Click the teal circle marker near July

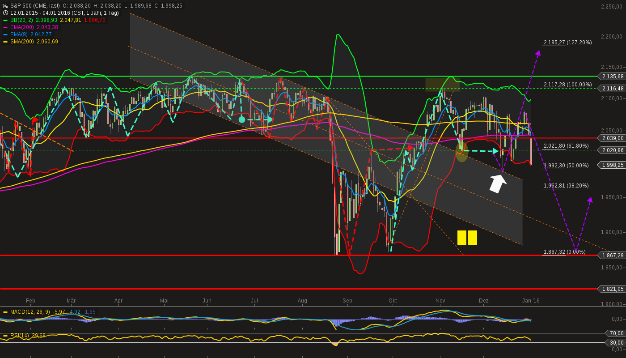[x=242, y=119]
